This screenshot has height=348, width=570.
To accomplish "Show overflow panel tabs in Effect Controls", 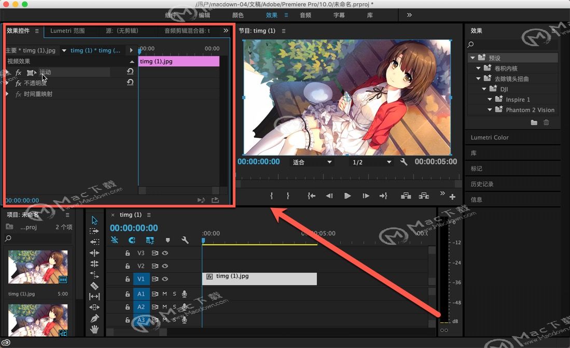I will pyautogui.click(x=226, y=31).
